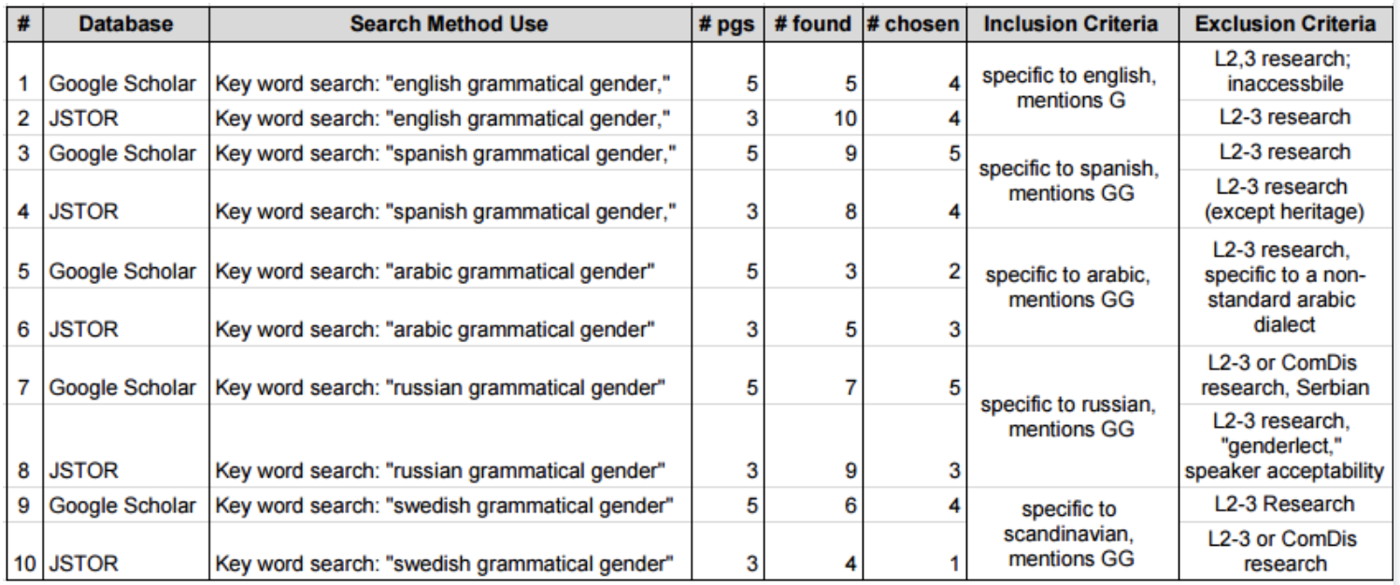
Task: Select the "Inclusion Criteria" header cell
Action: [1070, 24]
